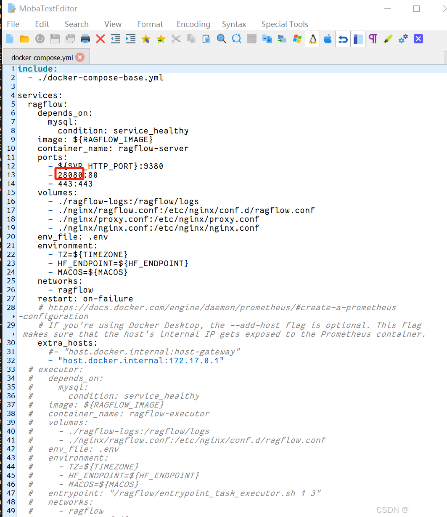Toggle word wrap arrow icon

(x=343, y=39)
